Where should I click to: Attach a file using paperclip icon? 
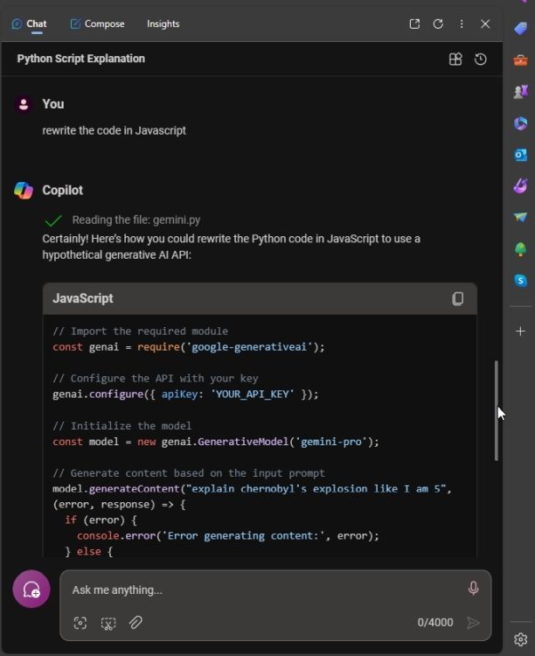(x=135, y=623)
